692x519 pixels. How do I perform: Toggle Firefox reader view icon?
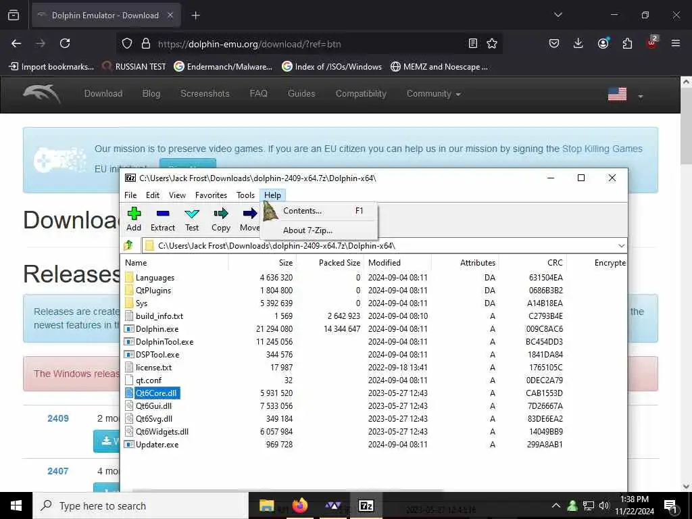(472, 43)
